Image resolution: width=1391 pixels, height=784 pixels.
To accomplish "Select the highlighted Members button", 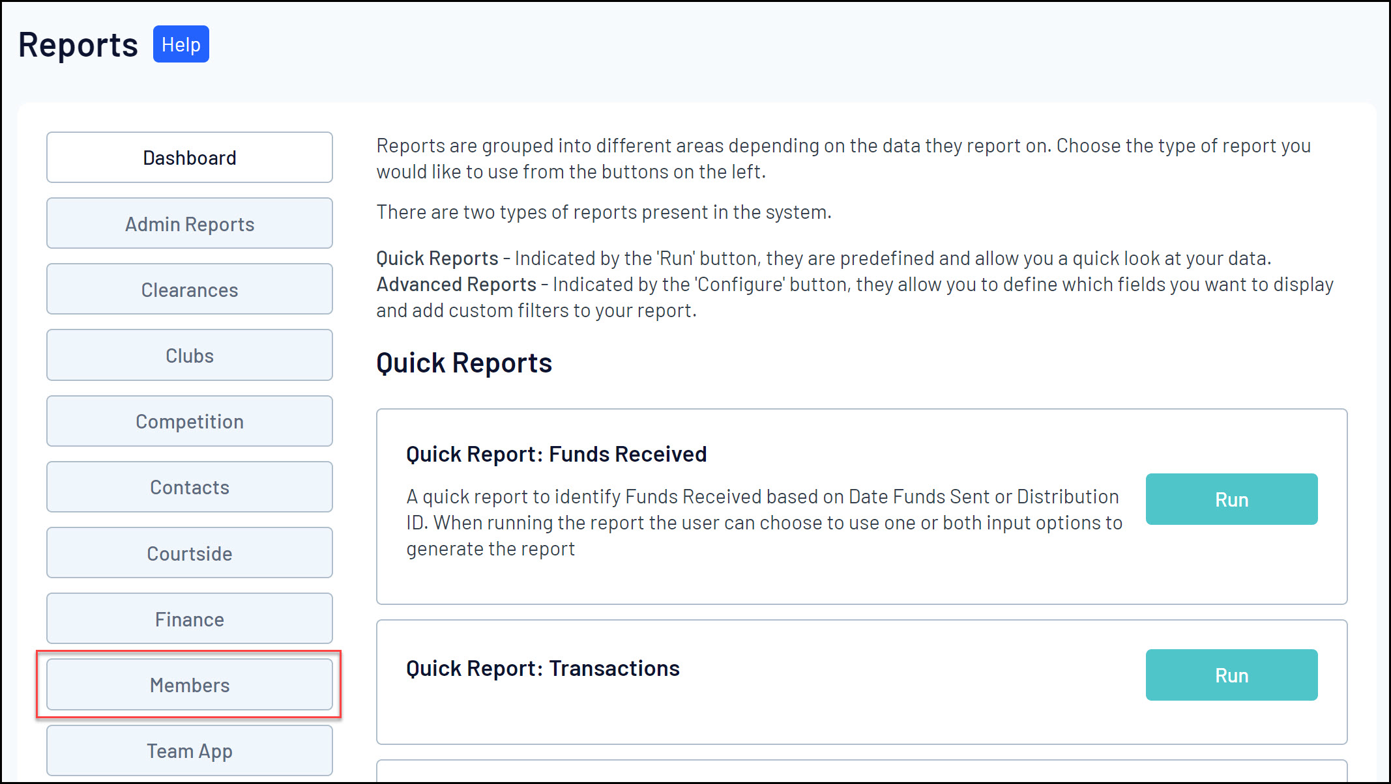I will click(x=189, y=685).
